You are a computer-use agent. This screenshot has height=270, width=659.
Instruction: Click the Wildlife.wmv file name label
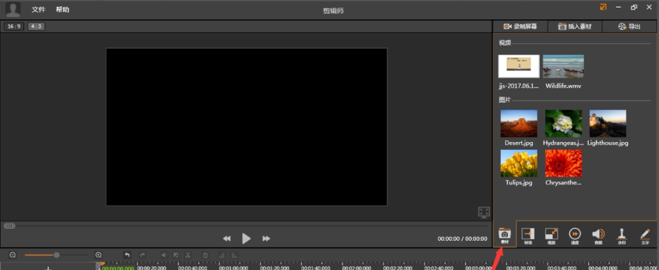[x=563, y=86]
